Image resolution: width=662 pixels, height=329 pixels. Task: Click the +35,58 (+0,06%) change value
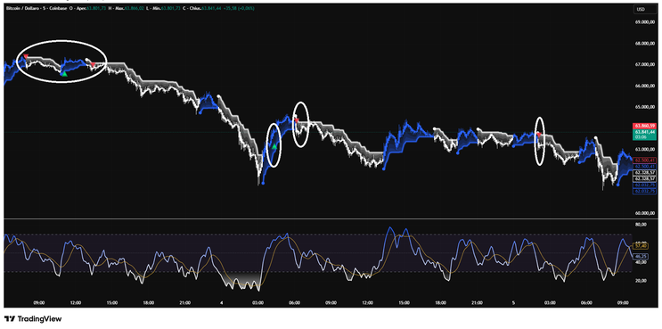(240, 8)
